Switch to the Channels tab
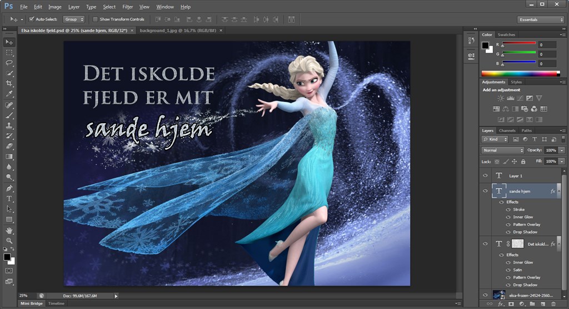Screen dimensions: 569x309 click(507, 130)
